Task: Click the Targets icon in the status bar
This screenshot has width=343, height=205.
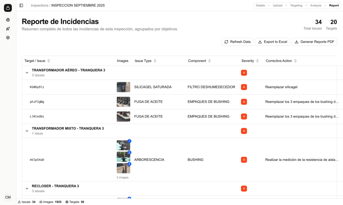Action: tap(66, 202)
